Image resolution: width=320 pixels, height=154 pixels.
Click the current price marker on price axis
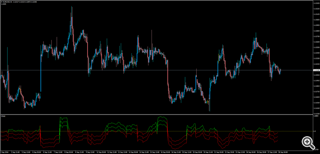[317, 70]
